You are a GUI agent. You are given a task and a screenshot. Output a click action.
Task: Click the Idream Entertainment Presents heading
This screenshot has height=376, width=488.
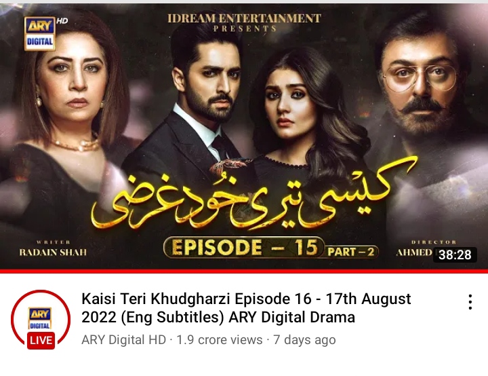(244, 22)
